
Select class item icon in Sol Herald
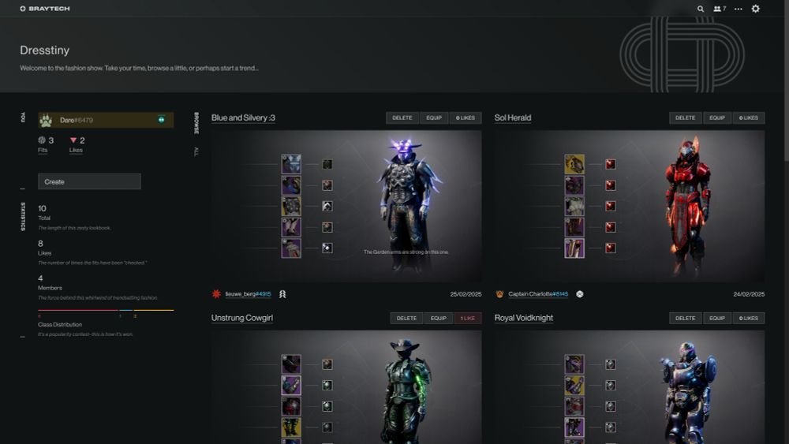[x=574, y=248]
